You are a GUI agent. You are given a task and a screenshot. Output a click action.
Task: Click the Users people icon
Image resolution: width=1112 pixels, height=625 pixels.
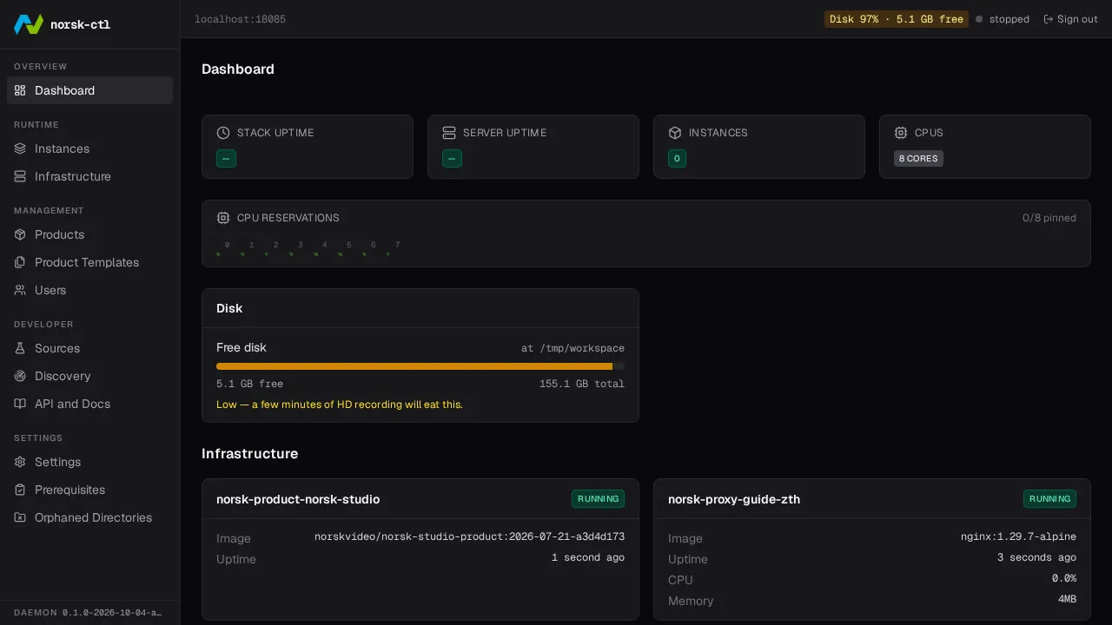coord(20,290)
